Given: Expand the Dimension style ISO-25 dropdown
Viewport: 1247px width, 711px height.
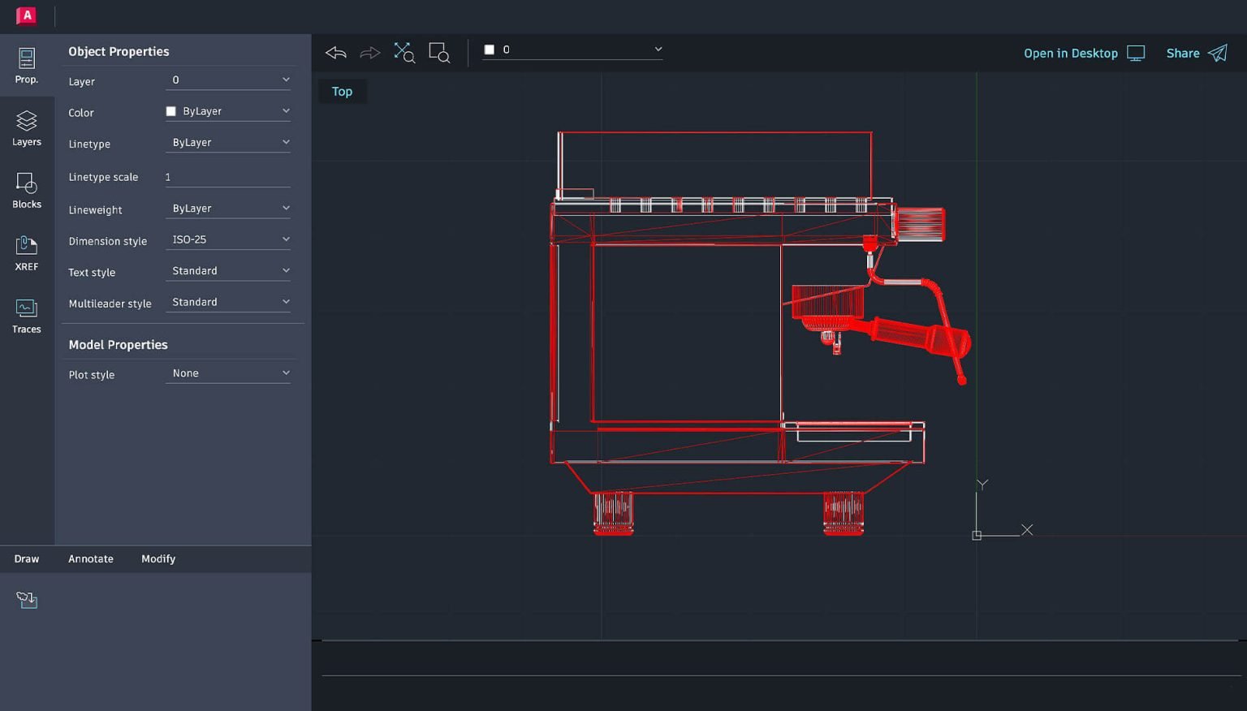Looking at the screenshot, I should pyautogui.click(x=228, y=238).
